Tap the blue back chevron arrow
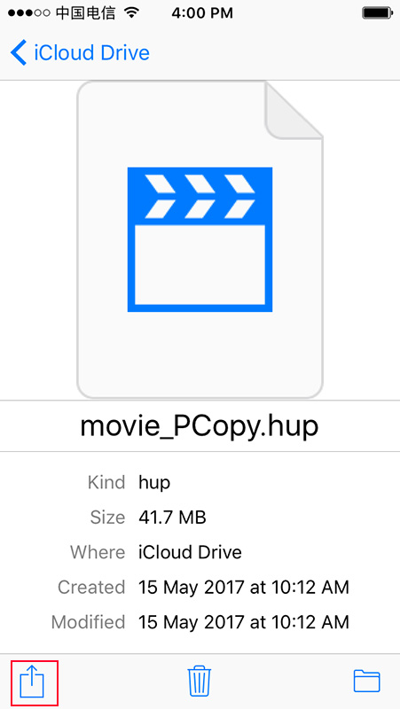 [x=19, y=52]
